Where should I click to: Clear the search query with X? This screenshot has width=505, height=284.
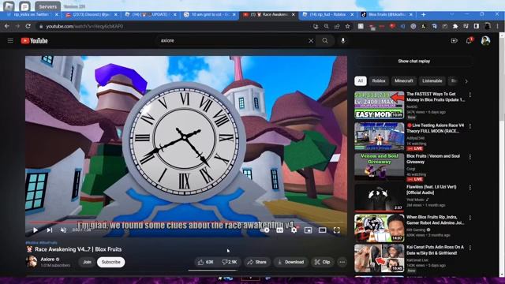pos(311,40)
